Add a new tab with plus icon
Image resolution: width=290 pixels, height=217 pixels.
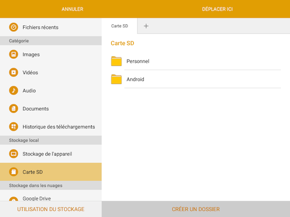click(x=146, y=26)
